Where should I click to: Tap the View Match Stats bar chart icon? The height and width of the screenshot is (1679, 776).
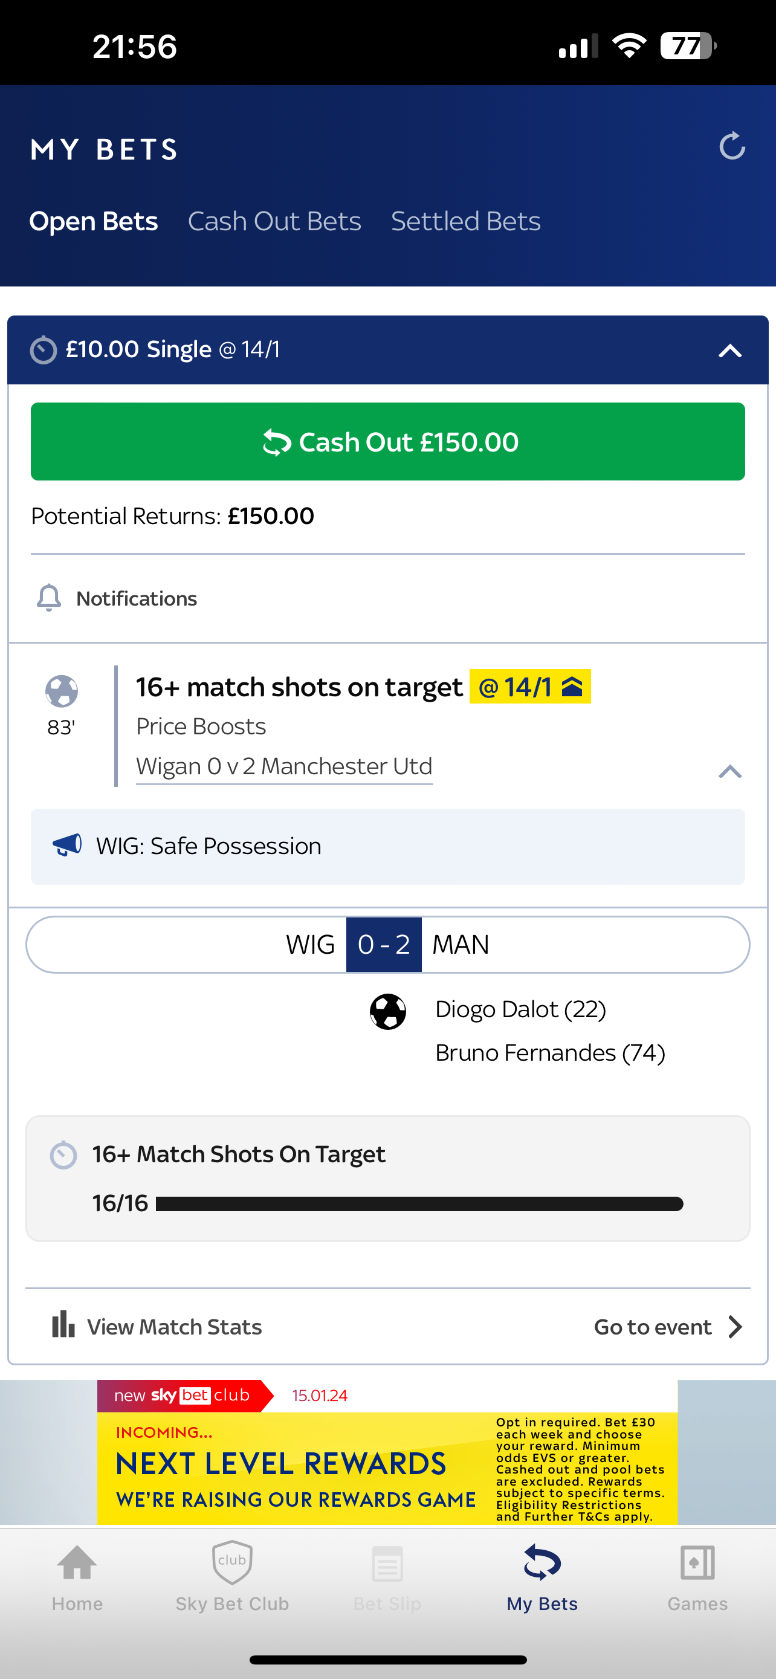pos(63,1324)
